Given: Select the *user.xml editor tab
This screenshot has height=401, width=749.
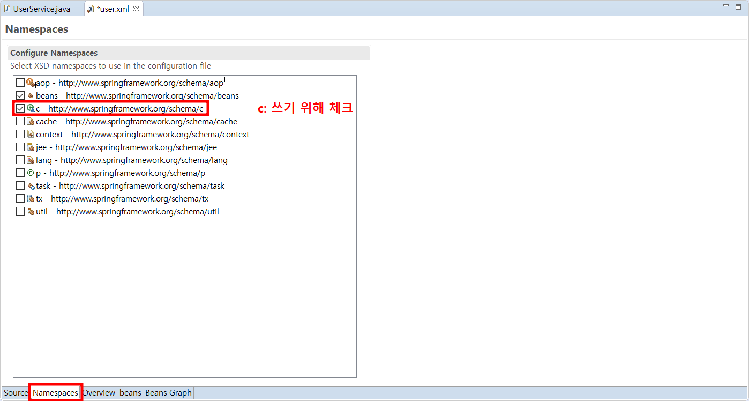Looking at the screenshot, I should 113,9.
